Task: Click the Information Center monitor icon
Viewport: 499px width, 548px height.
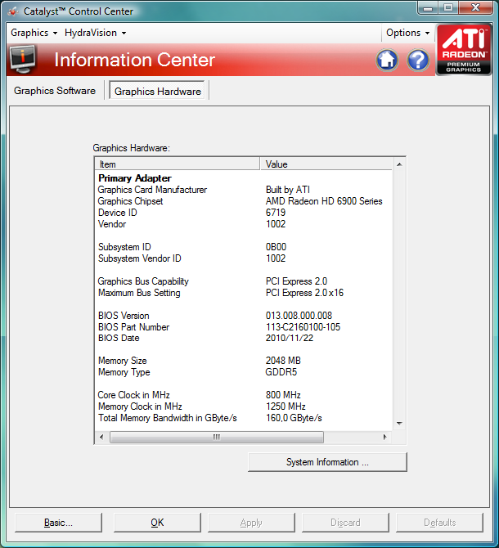Action: (x=24, y=59)
